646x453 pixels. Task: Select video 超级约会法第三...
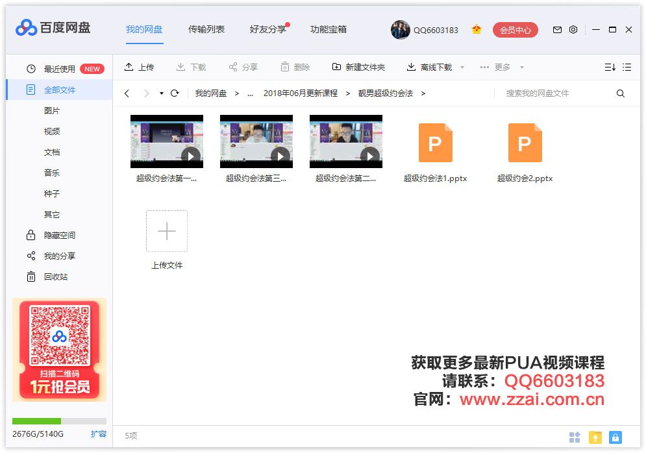click(x=256, y=149)
